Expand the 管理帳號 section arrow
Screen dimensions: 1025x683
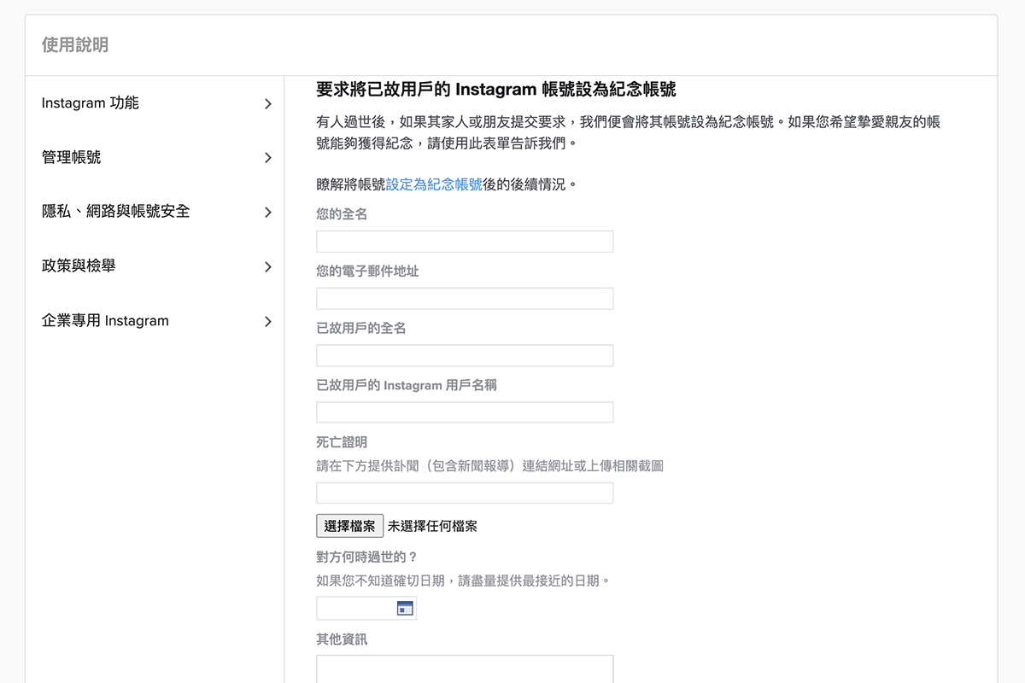pyautogui.click(x=267, y=157)
